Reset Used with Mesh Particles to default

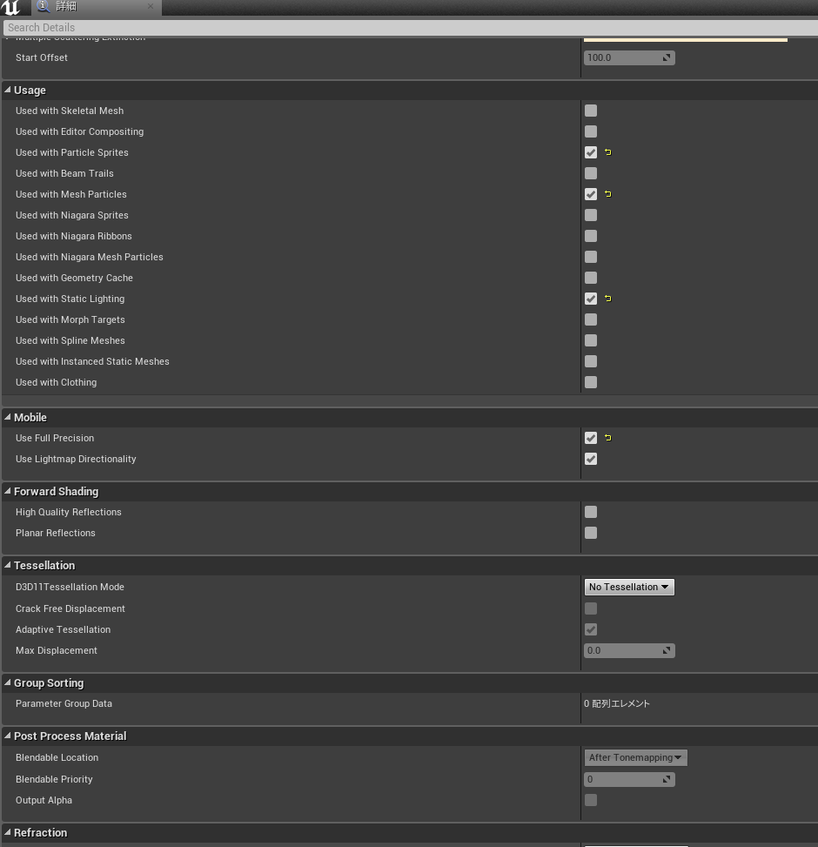(608, 194)
